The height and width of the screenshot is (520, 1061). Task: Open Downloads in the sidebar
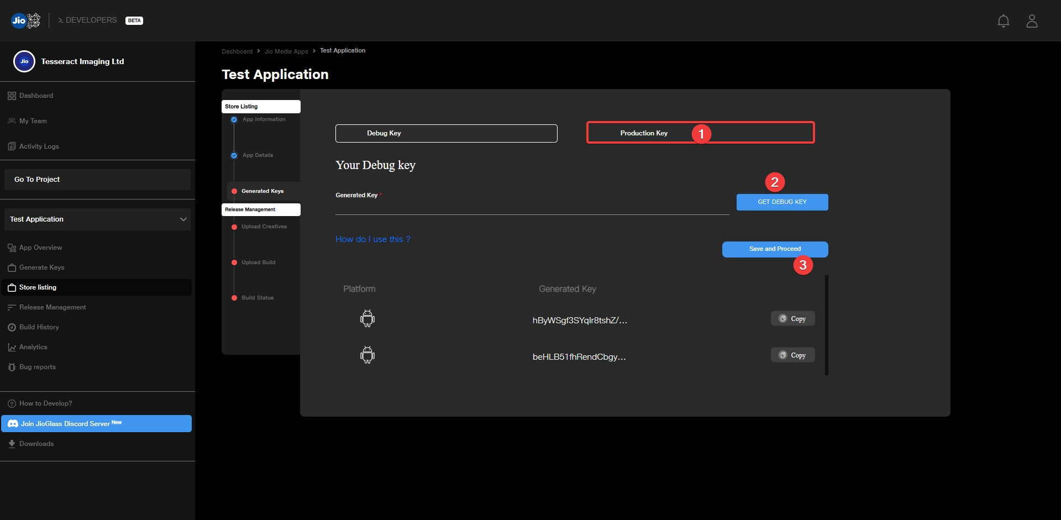(x=36, y=444)
